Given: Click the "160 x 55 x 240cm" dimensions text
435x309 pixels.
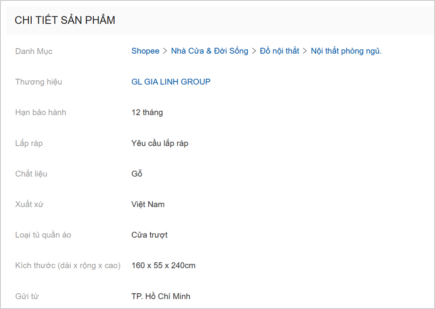Looking at the screenshot, I should coord(163,265).
